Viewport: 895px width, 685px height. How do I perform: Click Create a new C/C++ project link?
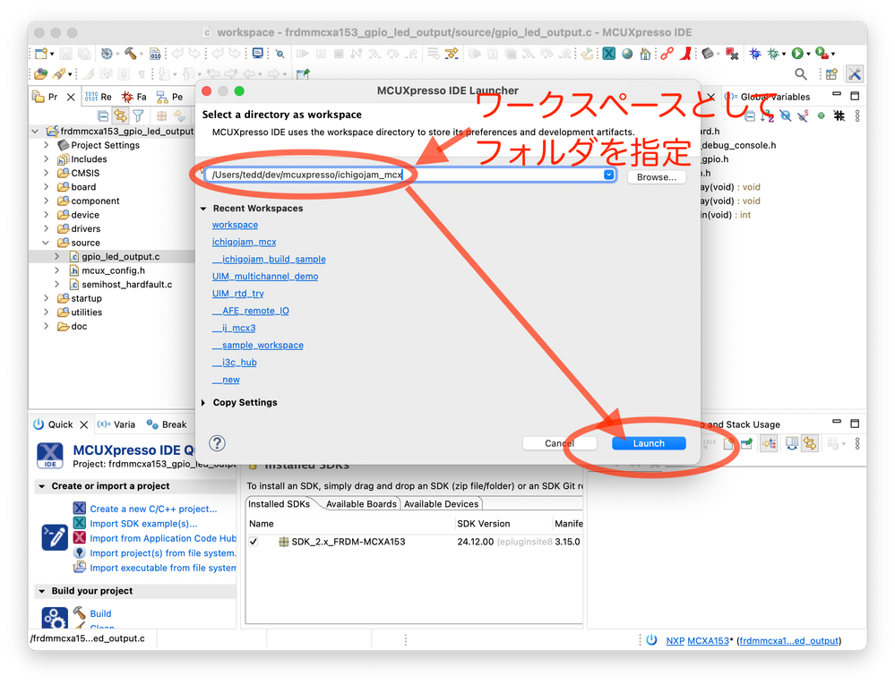pyautogui.click(x=153, y=509)
